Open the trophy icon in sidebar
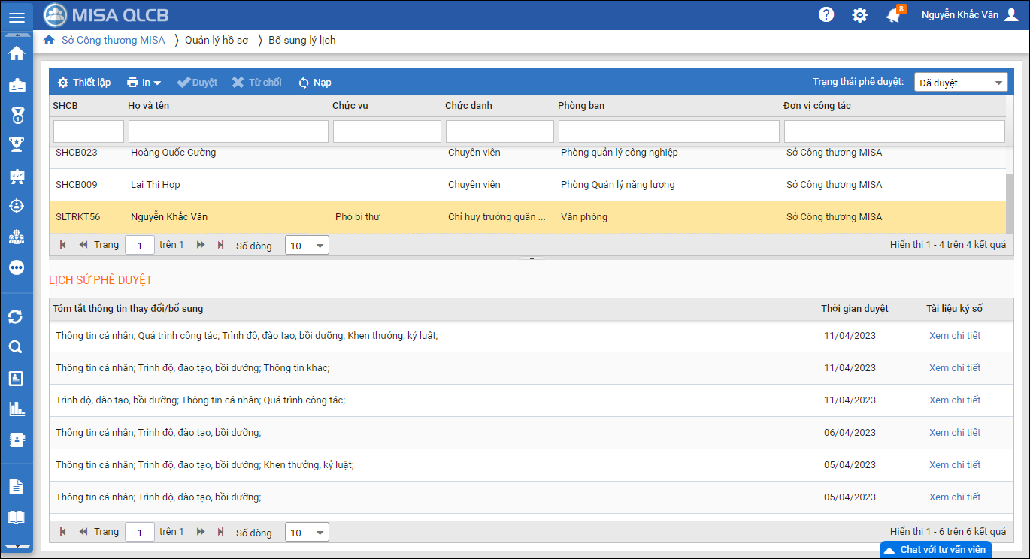This screenshot has height=559, width=1030. 17,144
